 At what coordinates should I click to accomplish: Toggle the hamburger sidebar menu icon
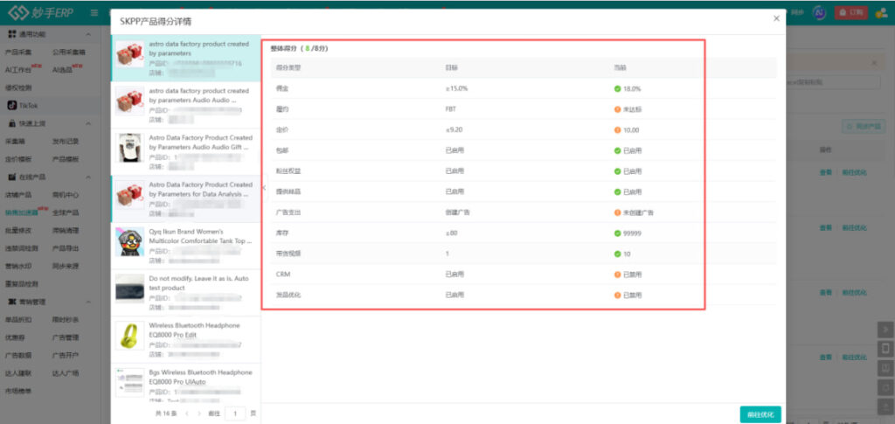click(94, 12)
